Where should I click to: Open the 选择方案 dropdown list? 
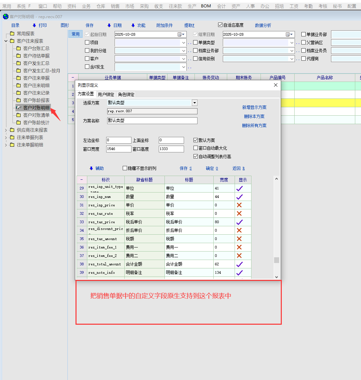tap(194, 103)
